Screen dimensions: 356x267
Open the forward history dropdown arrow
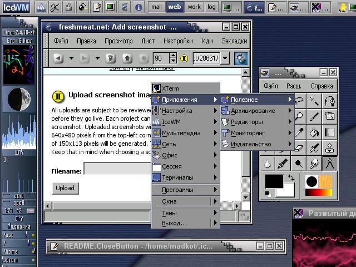point(98,58)
